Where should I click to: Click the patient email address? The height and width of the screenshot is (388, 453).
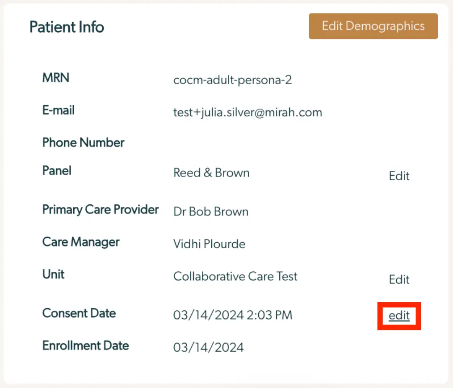click(247, 112)
